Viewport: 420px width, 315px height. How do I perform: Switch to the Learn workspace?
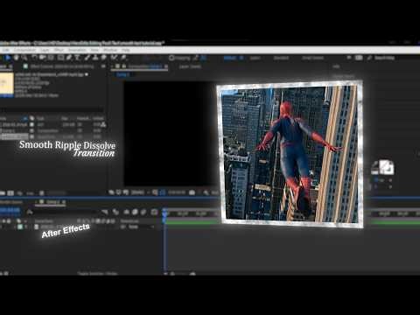[255, 58]
